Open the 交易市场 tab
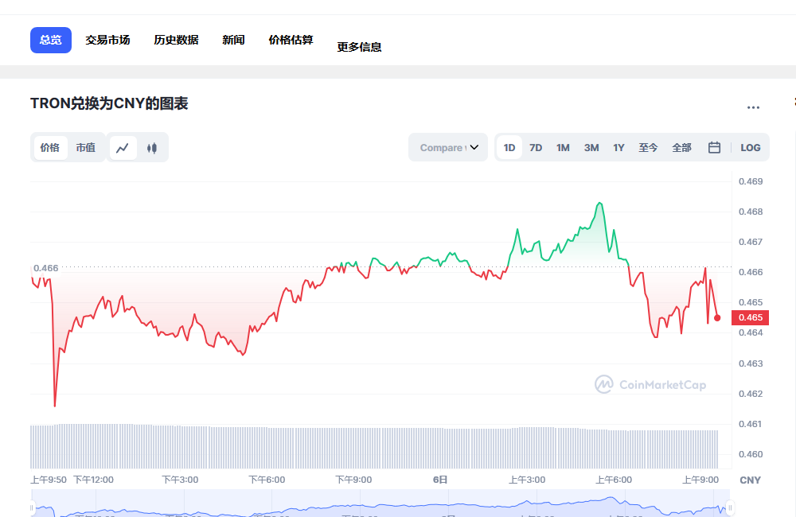This screenshot has width=796, height=517. click(107, 40)
